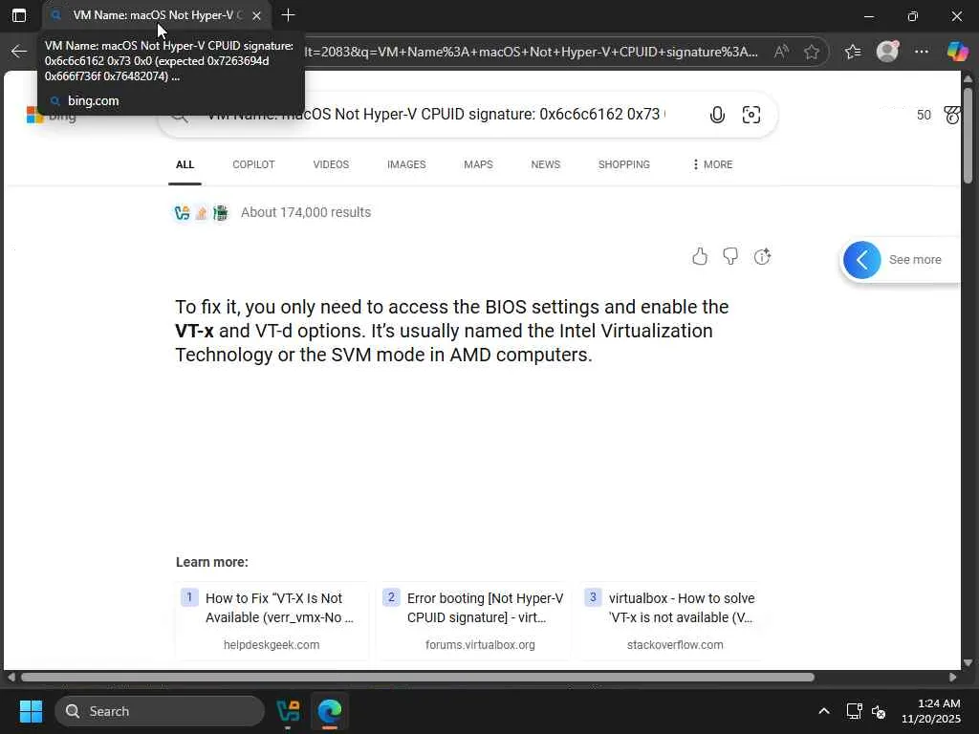Click the second source site icon by results
The height and width of the screenshot is (734, 979).
[201, 213]
